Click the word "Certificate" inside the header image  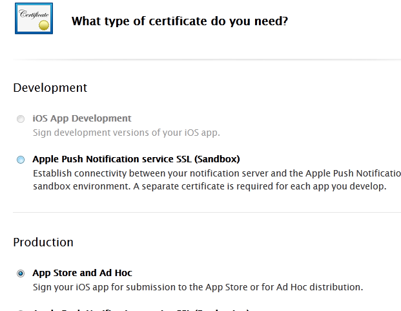[x=32, y=14]
